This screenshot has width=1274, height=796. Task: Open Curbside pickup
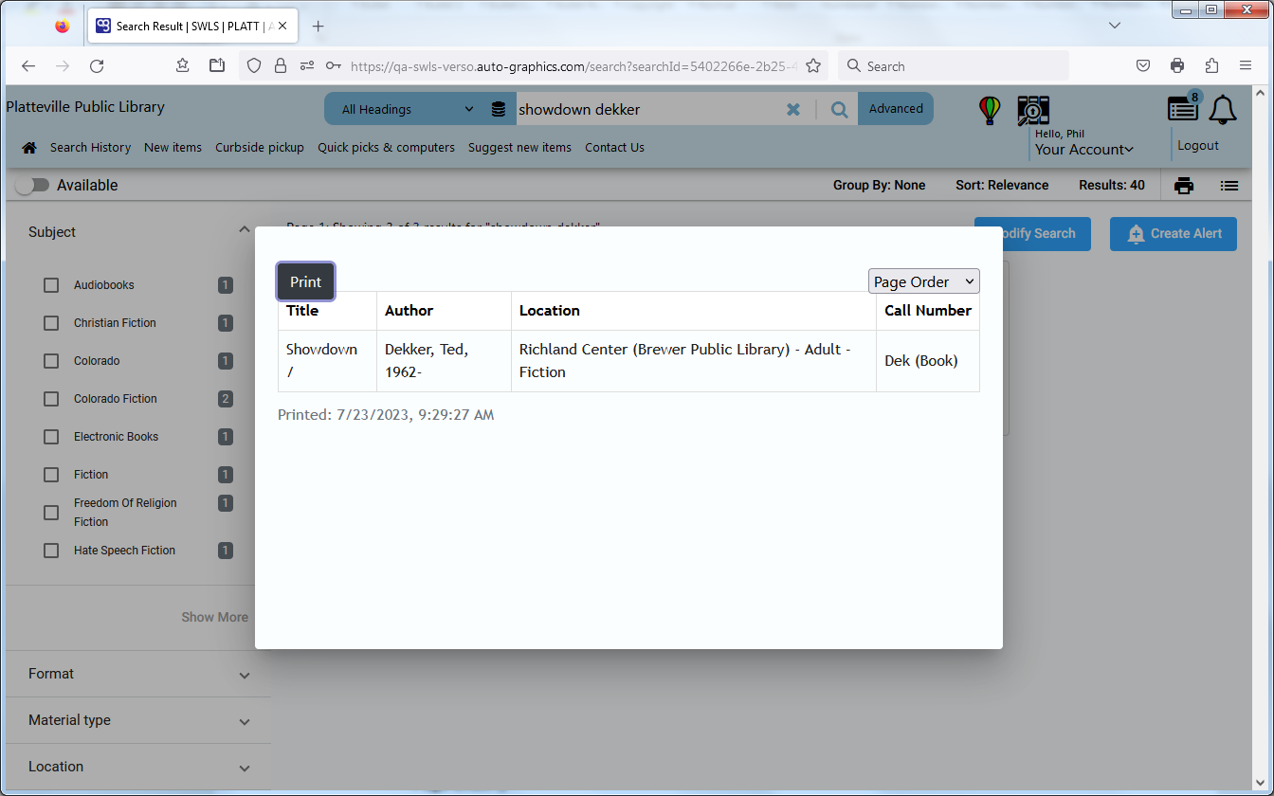[260, 147]
